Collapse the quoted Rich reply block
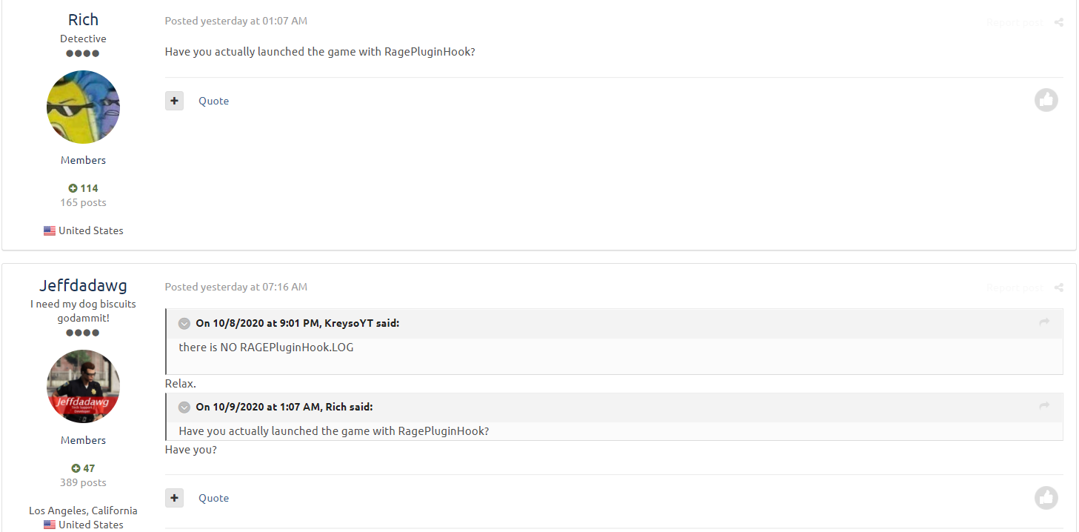The width and height of the screenshot is (1079, 532). [184, 408]
